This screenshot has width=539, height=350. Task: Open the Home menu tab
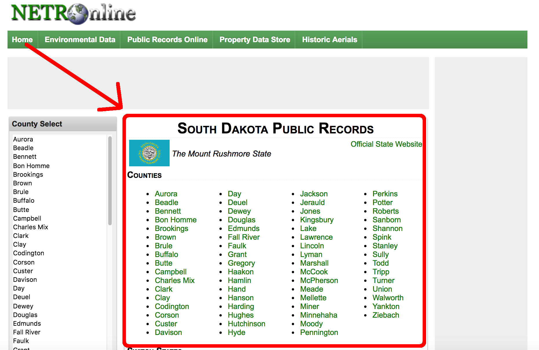click(22, 40)
